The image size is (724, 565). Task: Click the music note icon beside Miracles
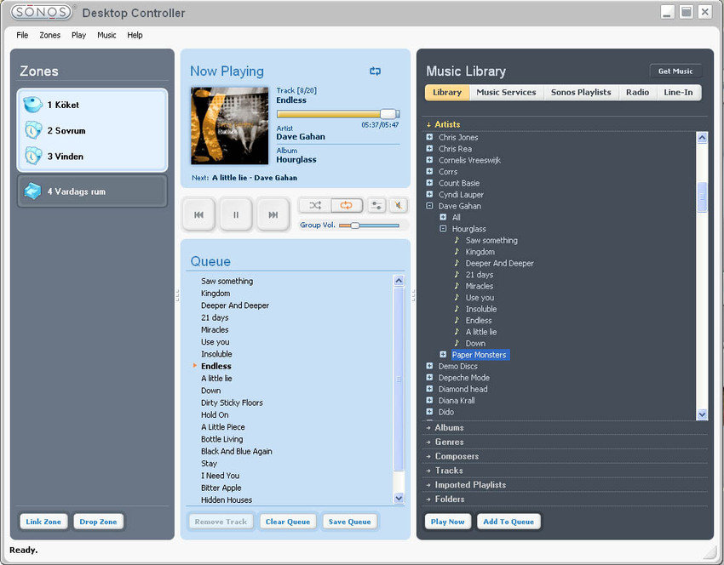pyautogui.click(x=457, y=286)
